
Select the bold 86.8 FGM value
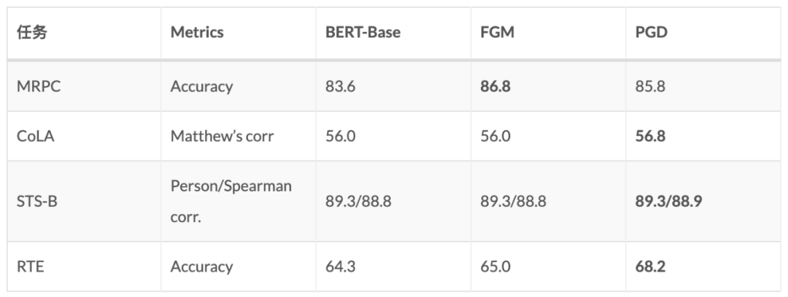[x=495, y=86]
